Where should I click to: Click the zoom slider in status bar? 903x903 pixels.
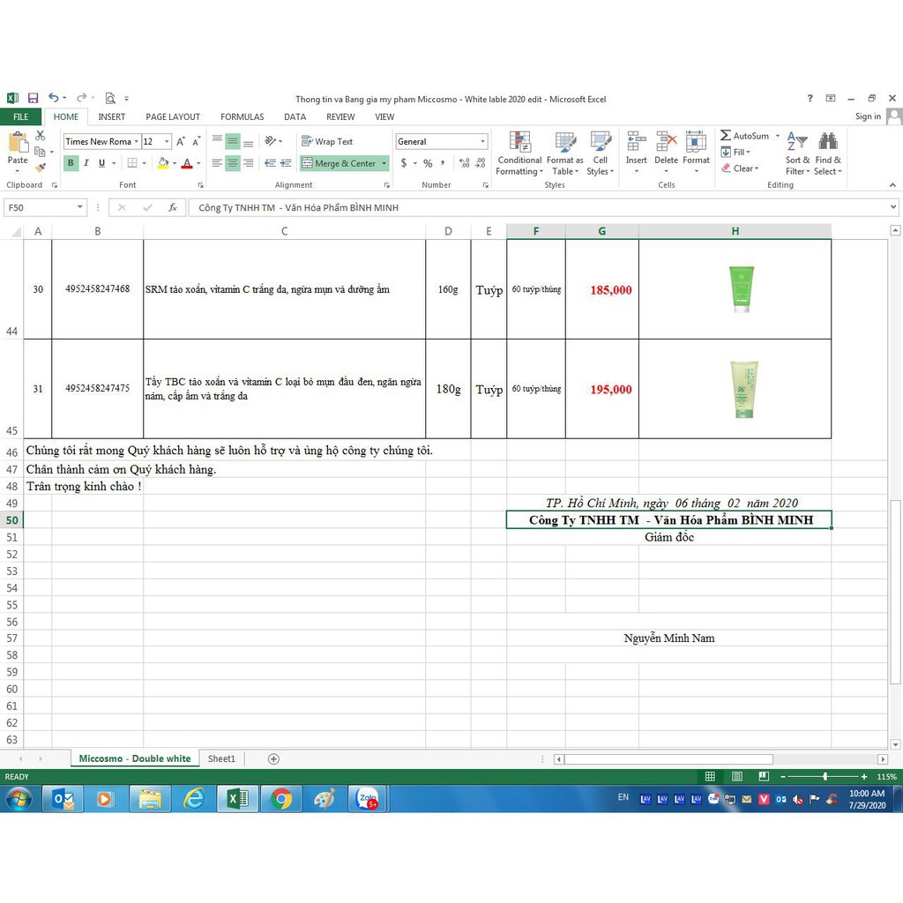[825, 777]
